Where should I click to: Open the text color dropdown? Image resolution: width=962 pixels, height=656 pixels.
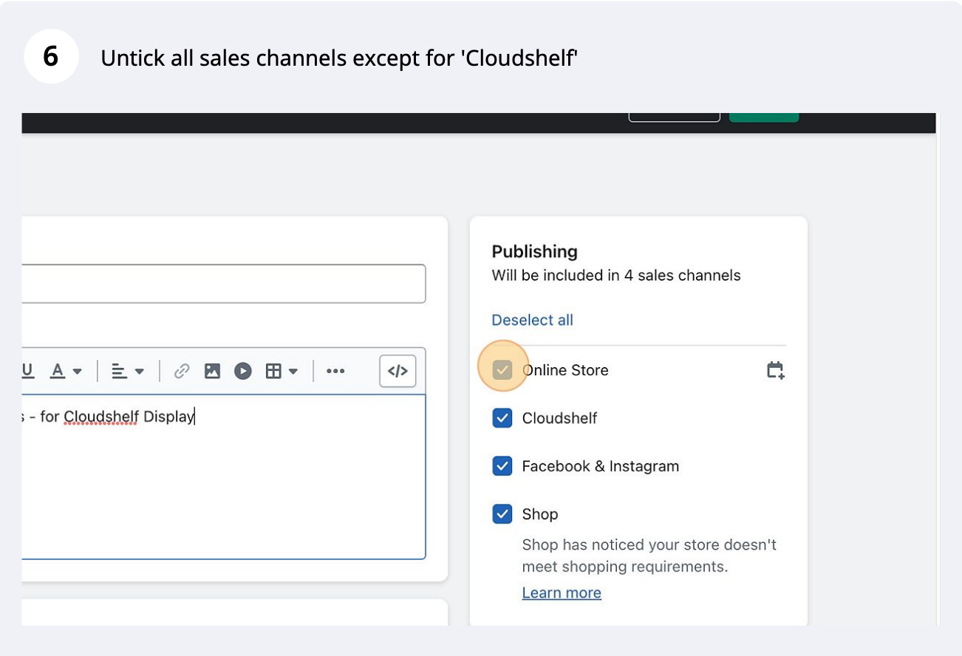(x=66, y=371)
